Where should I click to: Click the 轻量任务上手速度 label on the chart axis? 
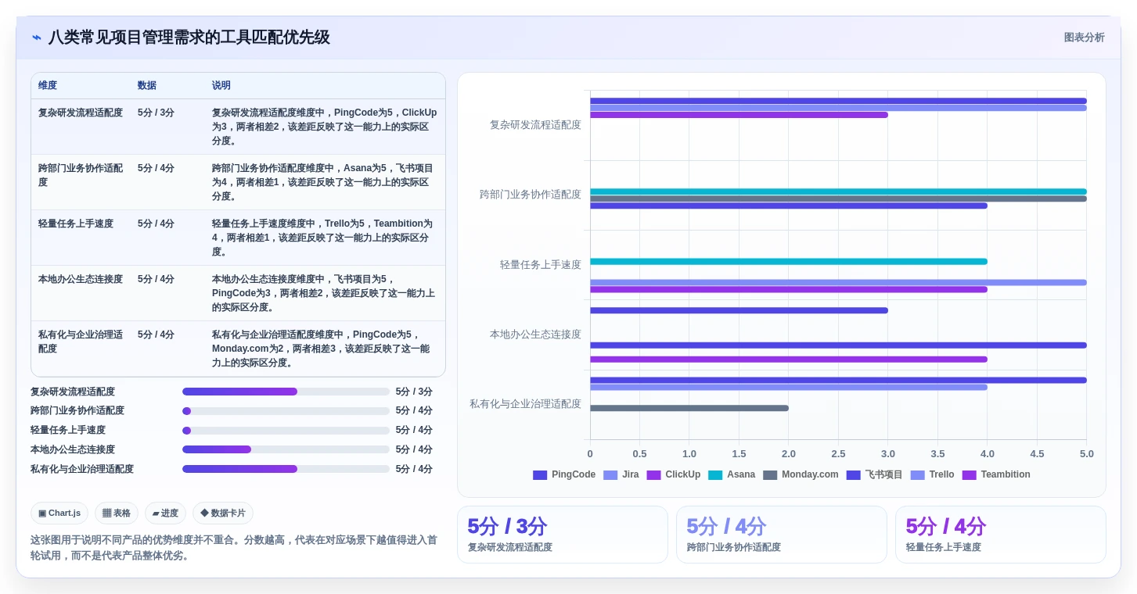(x=541, y=265)
